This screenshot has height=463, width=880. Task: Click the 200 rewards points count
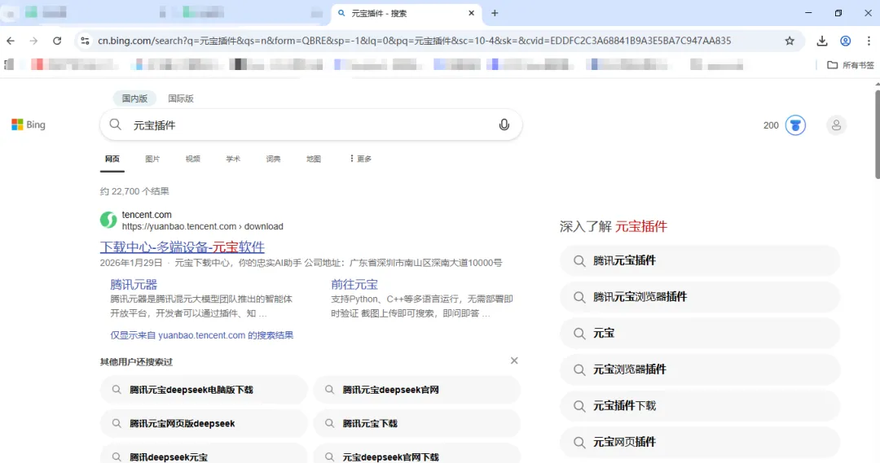(771, 125)
